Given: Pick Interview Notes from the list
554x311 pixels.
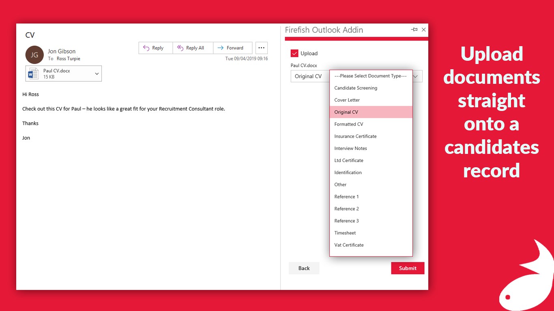Looking at the screenshot, I should (x=371, y=149).
